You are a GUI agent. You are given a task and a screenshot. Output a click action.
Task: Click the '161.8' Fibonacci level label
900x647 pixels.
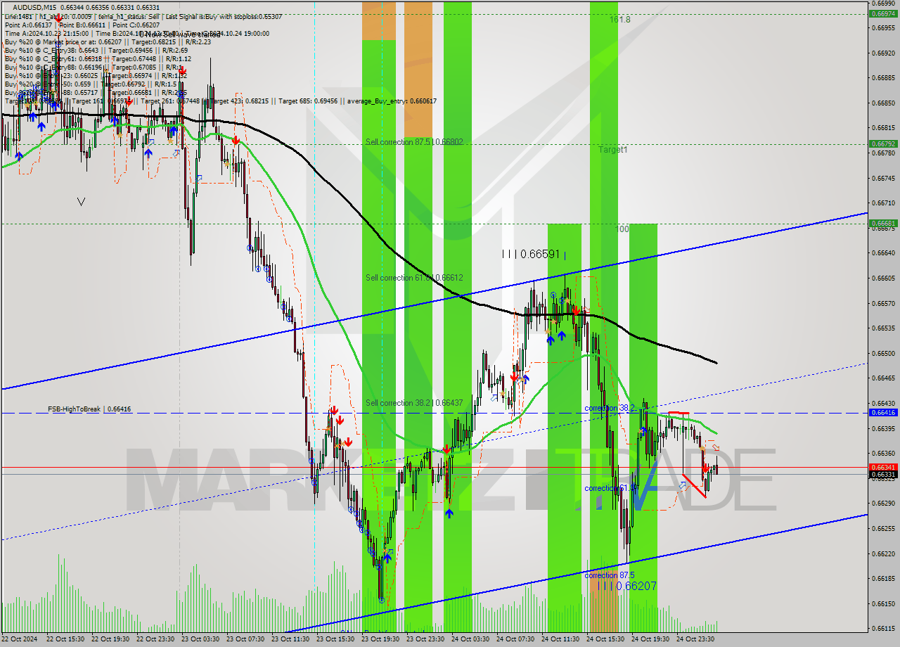[x=620, y=20]
